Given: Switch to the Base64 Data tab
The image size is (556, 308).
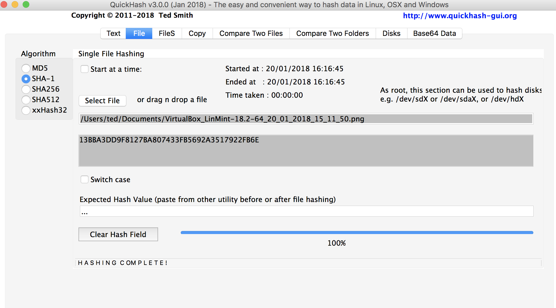Looking at the screenshot, I should (434, 33).
